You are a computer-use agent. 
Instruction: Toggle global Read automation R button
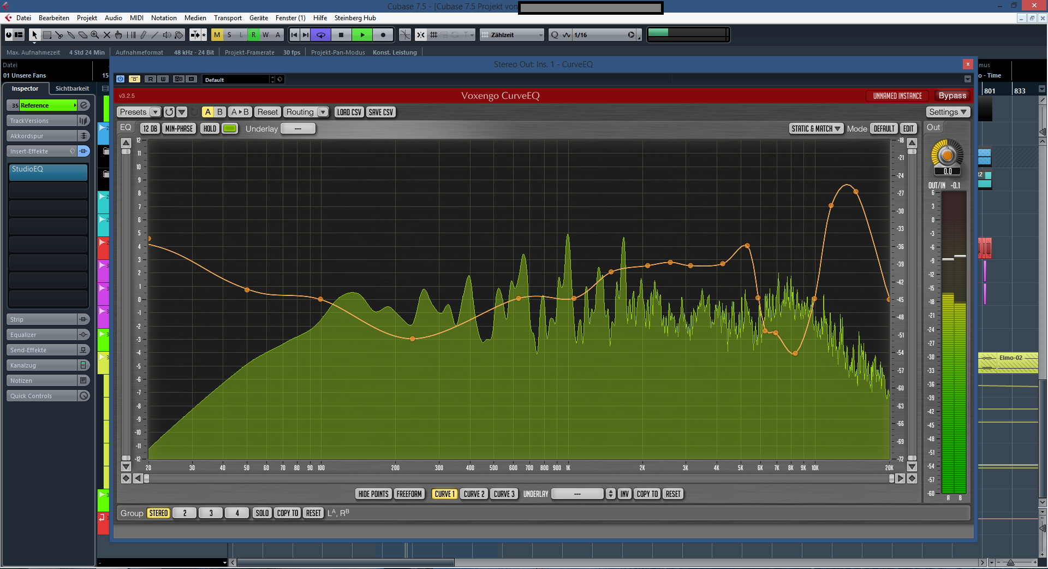click(253, 35)
